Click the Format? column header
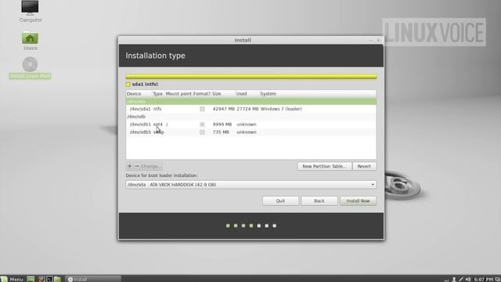Screen dimensions: 501x282 (202, 94)
